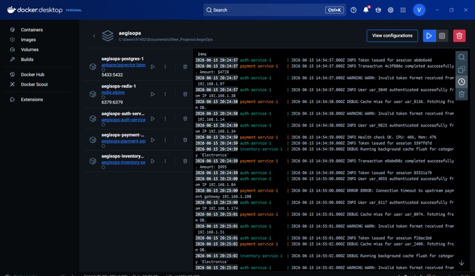Image resolution: width=475 pixels, height=276 pixels.
Task: Clear the logs terminal
Action: point(461,94)
